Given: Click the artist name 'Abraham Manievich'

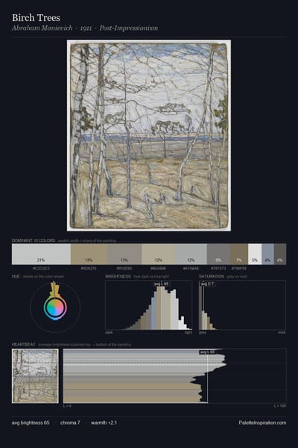Looking at the screenshot, I should click(42, 28).
